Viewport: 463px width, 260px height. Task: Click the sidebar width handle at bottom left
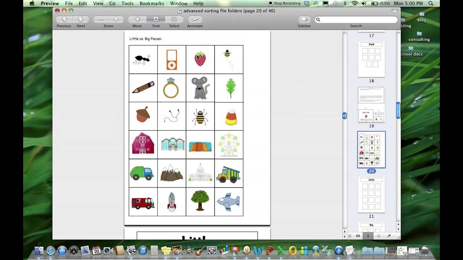point(349,236)
